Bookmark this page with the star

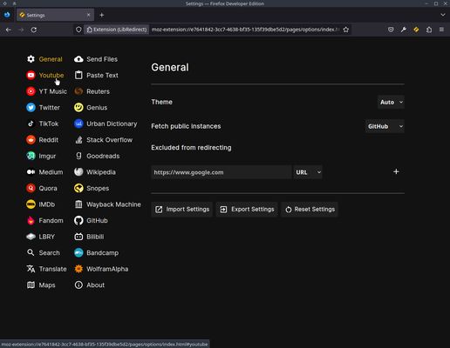coord(345,30)
